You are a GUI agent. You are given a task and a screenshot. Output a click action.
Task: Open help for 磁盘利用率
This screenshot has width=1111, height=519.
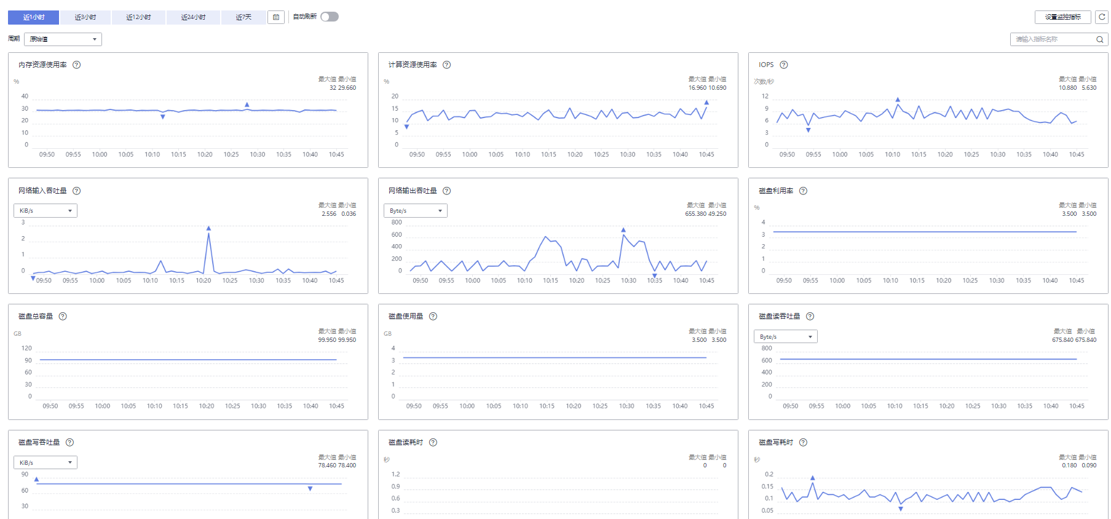(803, 191)
